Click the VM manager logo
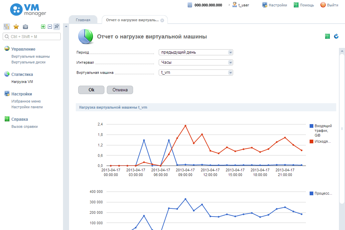Viewport: 345px width, 230px height. coord(28,10)
